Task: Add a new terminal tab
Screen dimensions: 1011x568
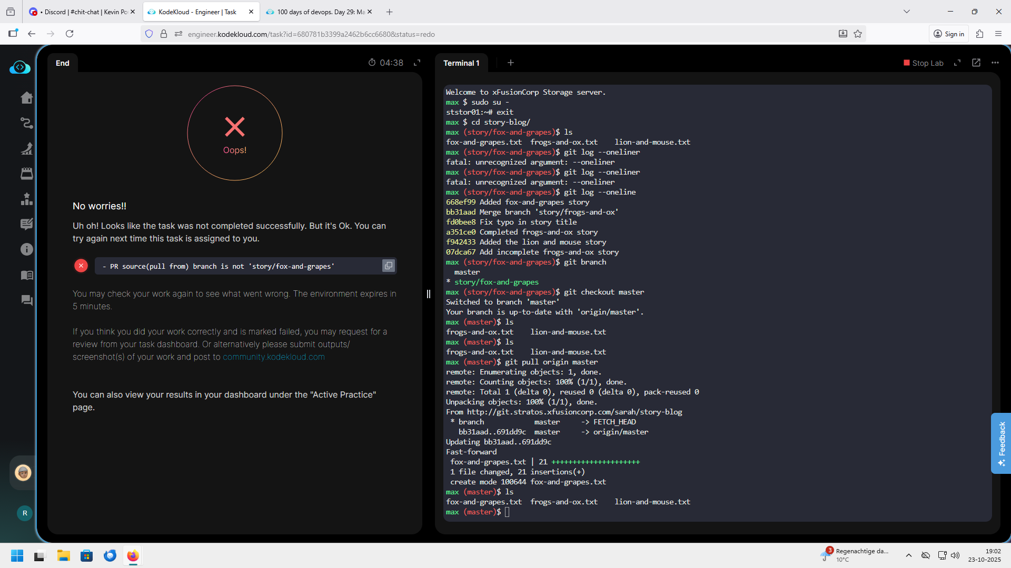Action: 510,63
